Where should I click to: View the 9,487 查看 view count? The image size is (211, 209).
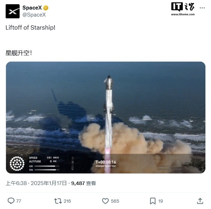click(x=83, y=183)
